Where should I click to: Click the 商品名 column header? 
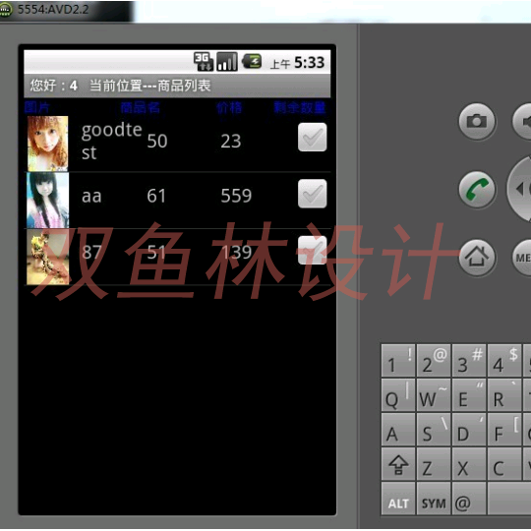141,108
